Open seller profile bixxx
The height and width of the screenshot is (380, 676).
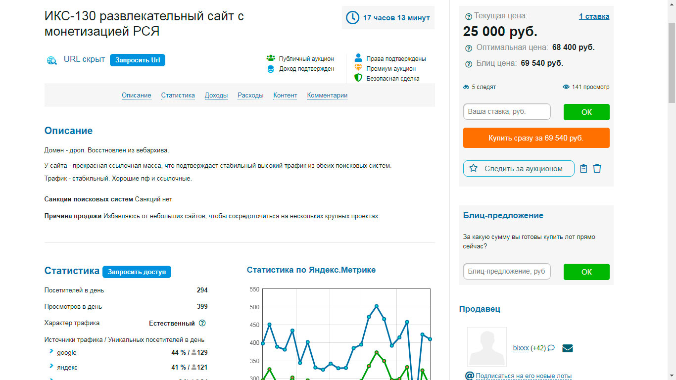click(521, 348)
